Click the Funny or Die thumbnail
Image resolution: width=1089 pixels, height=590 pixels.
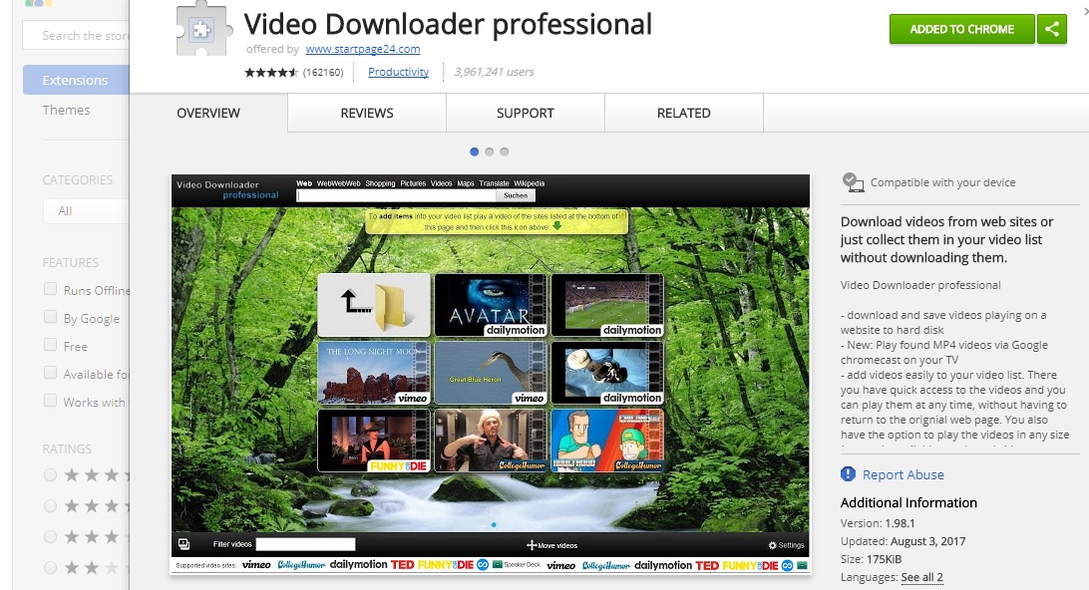click(x=374, y=441)
